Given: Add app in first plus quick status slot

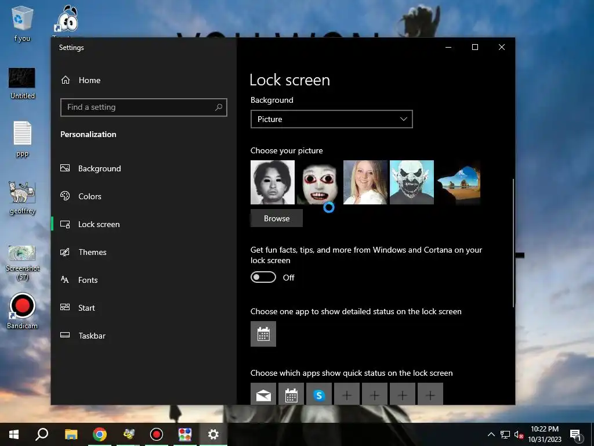Looking at the screenshot, I should (347, 395).
